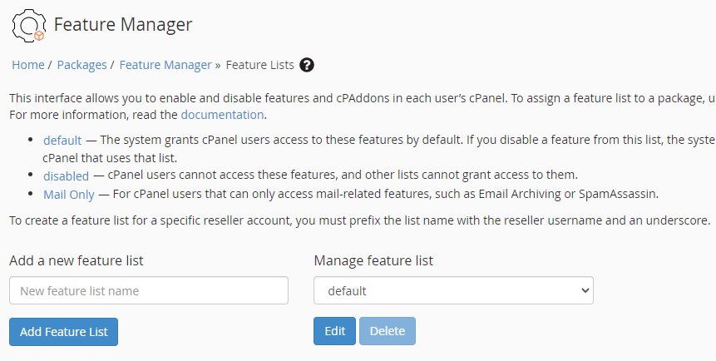Select the Feature Manager breadcrumb link
The image size is (716, 361).
pos(165,65)
